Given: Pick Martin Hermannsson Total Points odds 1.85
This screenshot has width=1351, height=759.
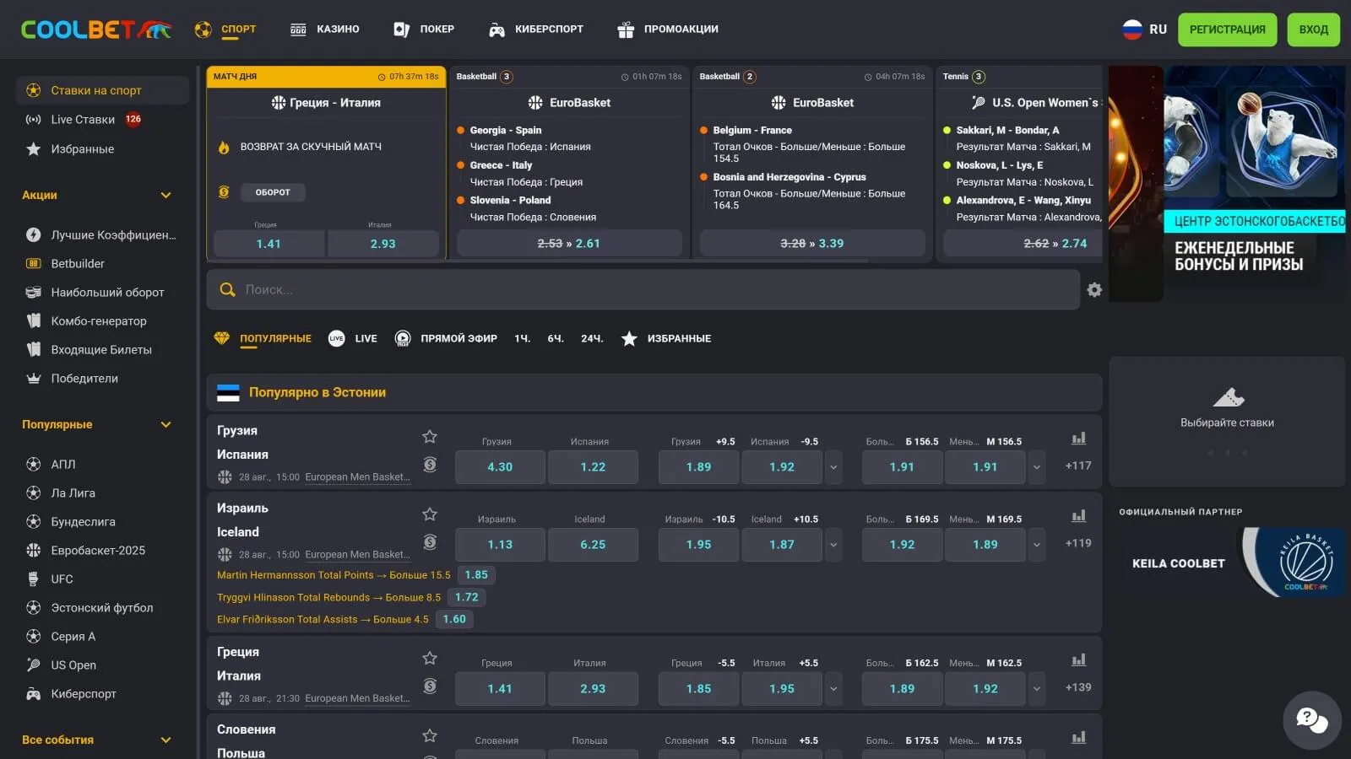Looking at the screenshot, I should point(476,575).
